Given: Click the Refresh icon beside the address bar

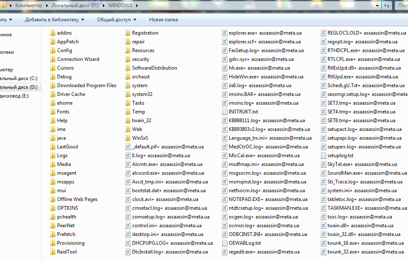Looking at the screenshot, I should pos(387,5).
